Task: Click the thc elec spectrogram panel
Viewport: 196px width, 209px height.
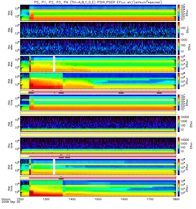Action: point(98,47)
